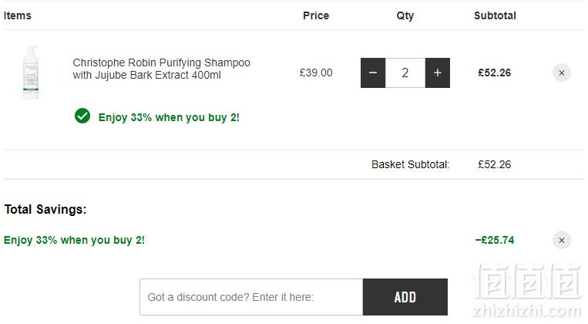The width and height of the screenshot is (588, 324).
Task: Increase shampoo quantity with the plus button
Action: (x=438, y=73)
